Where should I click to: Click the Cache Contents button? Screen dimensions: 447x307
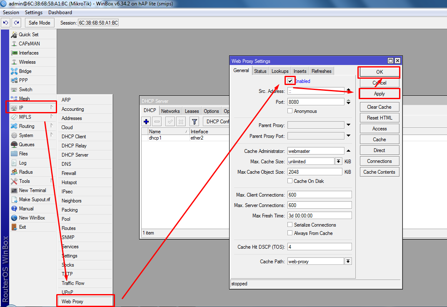pyautogui.click(x=380, y=172)
